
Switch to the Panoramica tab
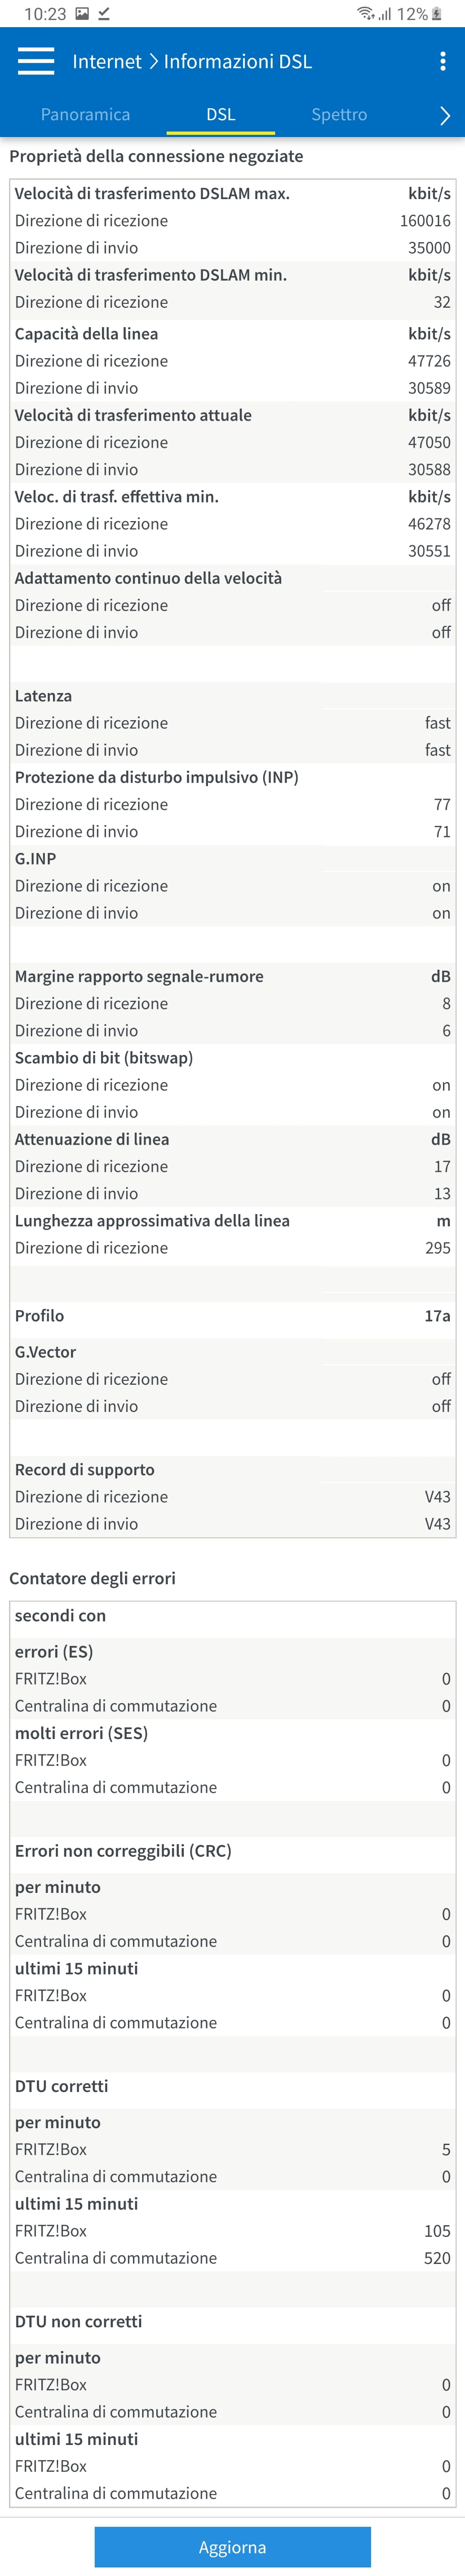point(85,114)
